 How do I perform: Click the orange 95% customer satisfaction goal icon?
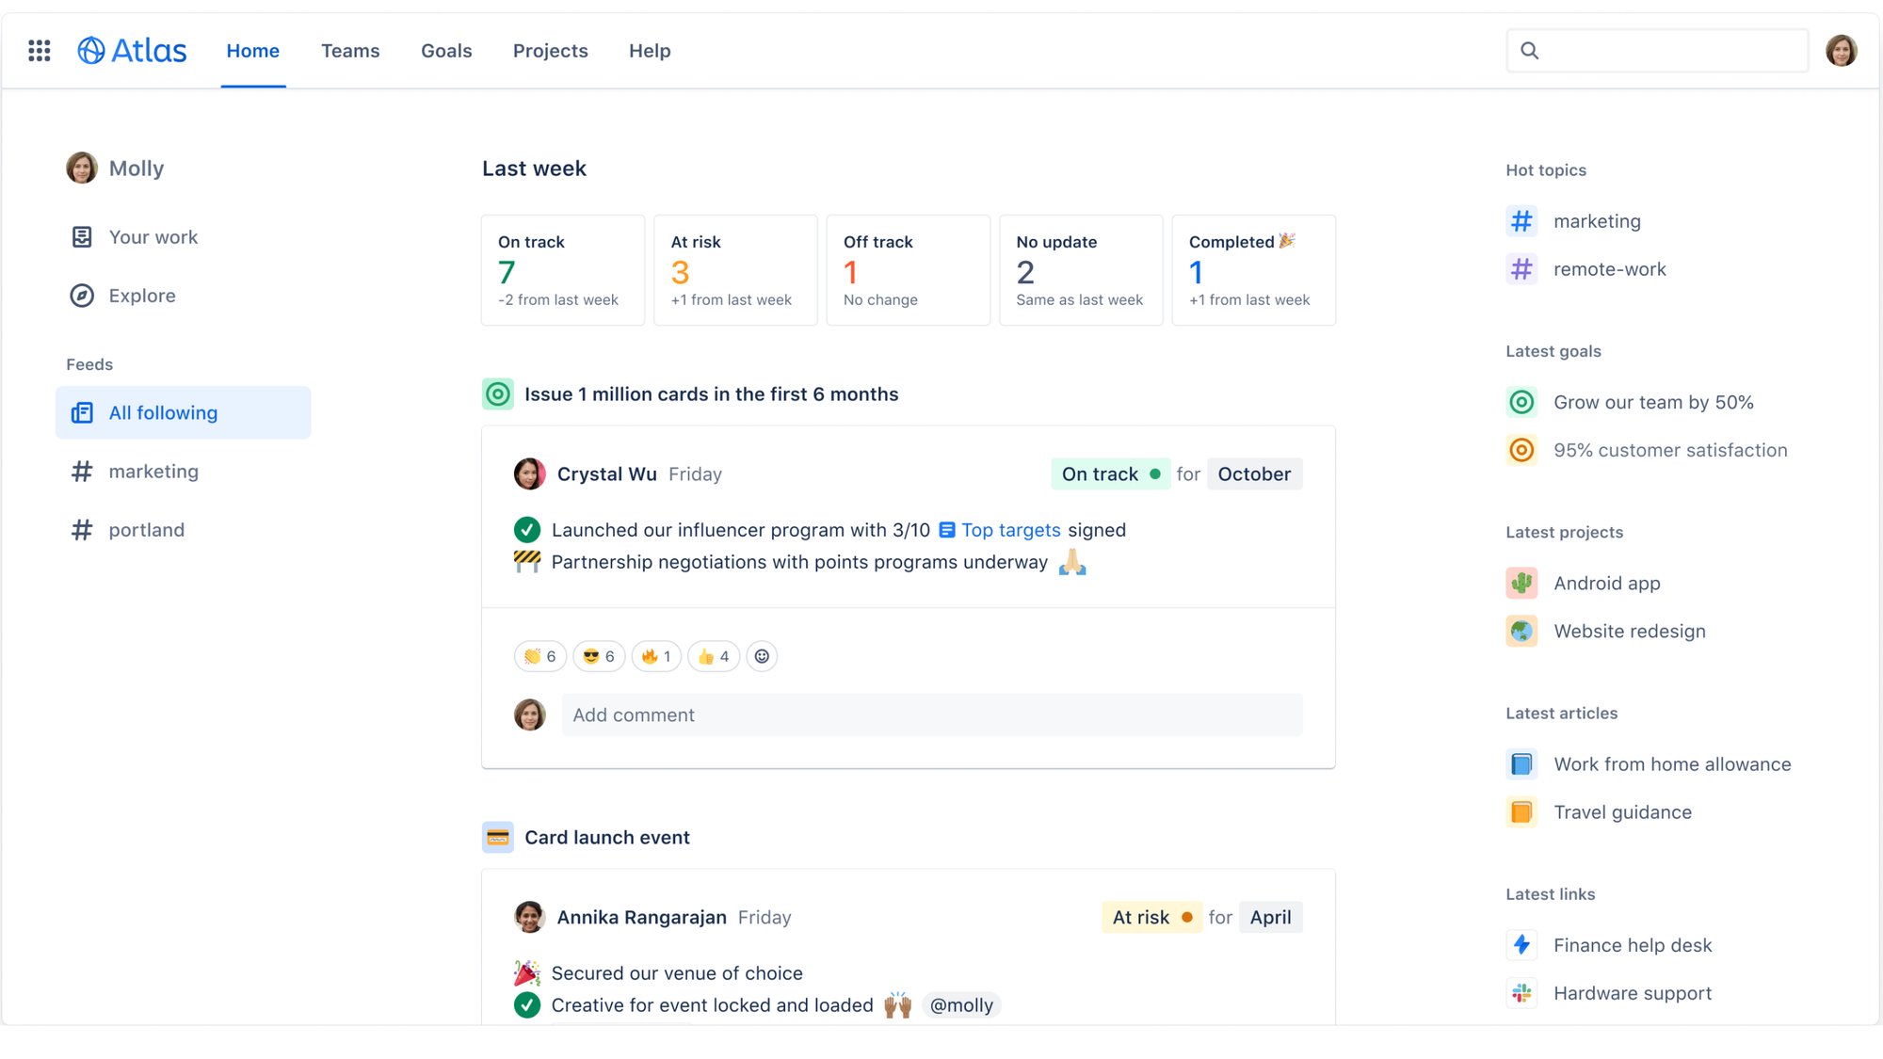point(1521,450)
